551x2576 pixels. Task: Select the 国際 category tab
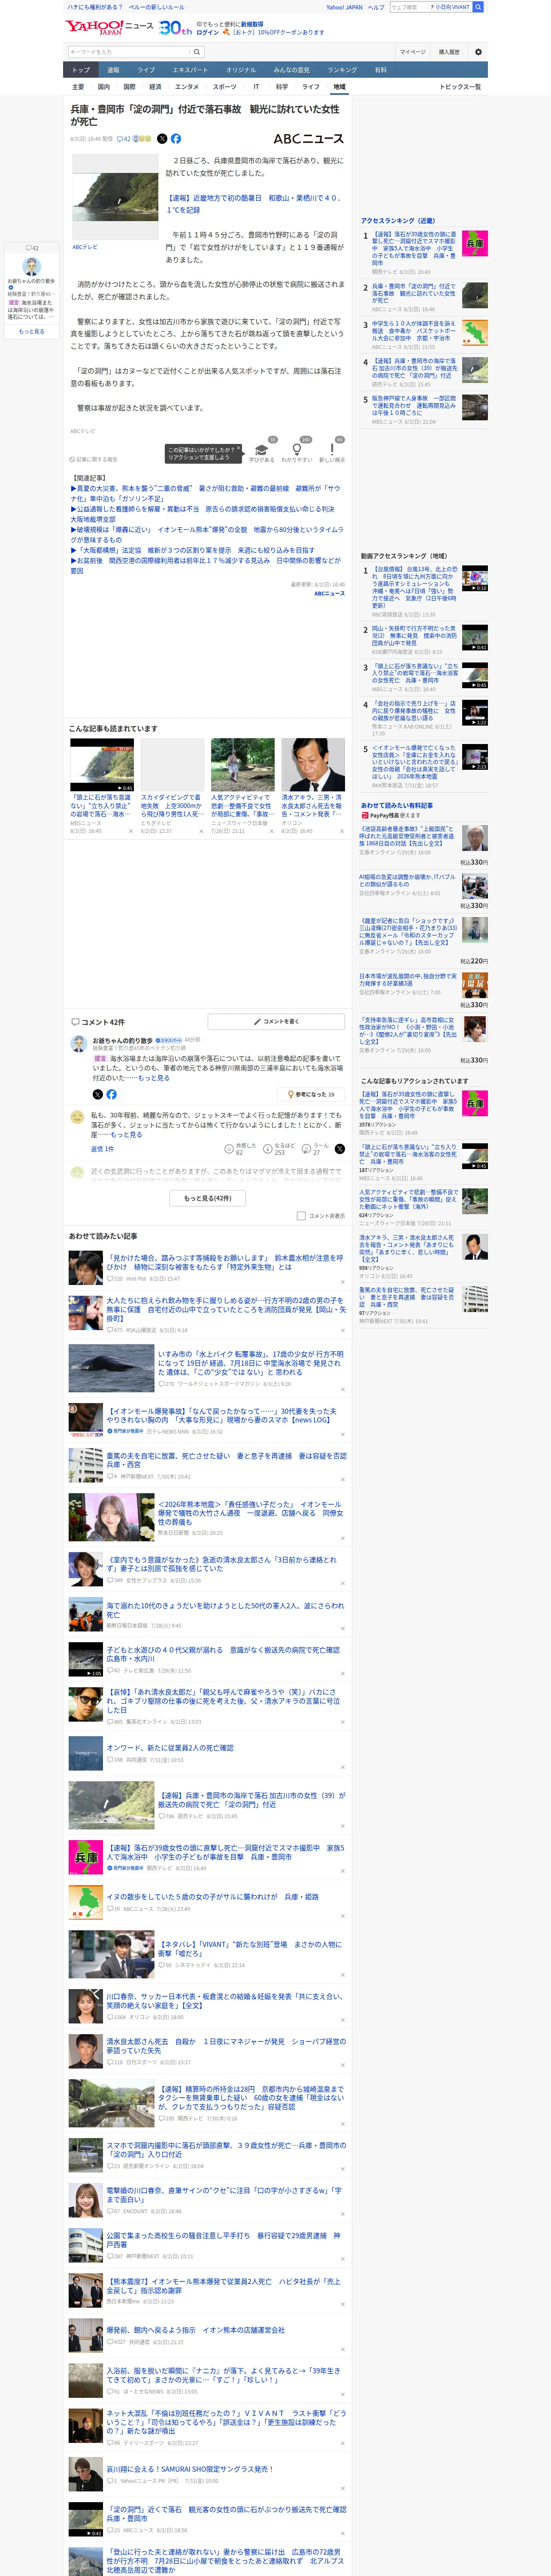129,87
